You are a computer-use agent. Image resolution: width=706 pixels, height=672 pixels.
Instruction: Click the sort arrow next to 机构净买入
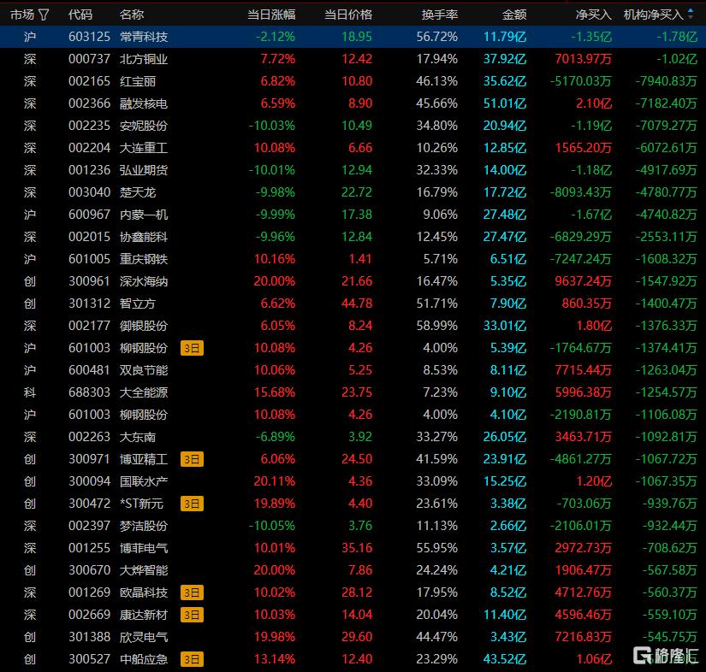pos(691,15)
